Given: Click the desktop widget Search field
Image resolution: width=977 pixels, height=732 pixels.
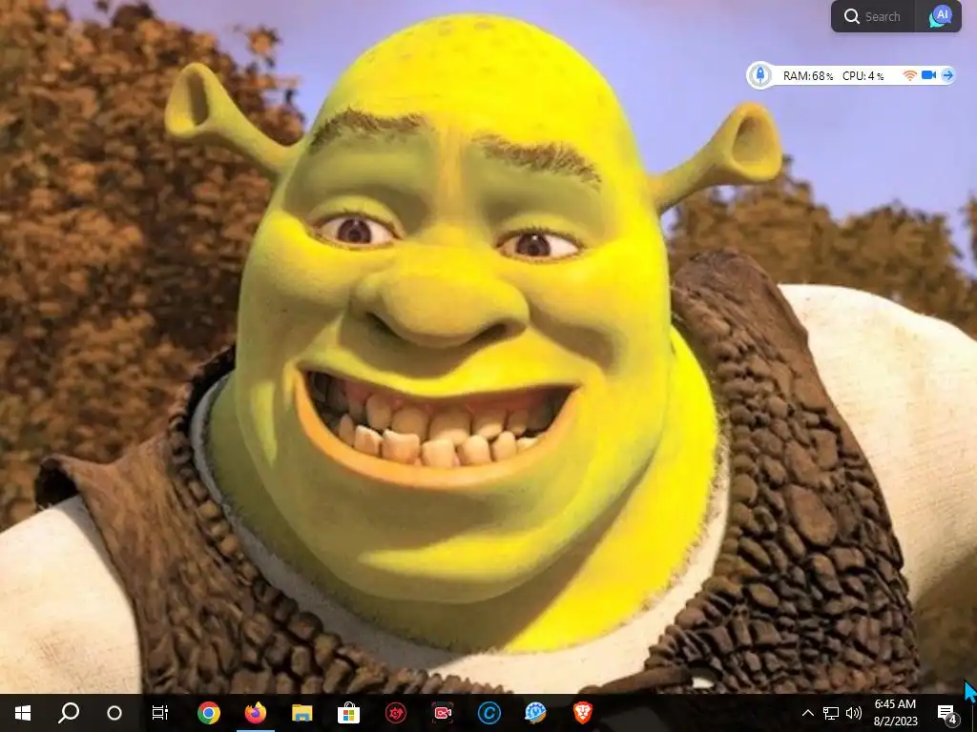Looking at the screenshot, I should [x=872, y=17].
